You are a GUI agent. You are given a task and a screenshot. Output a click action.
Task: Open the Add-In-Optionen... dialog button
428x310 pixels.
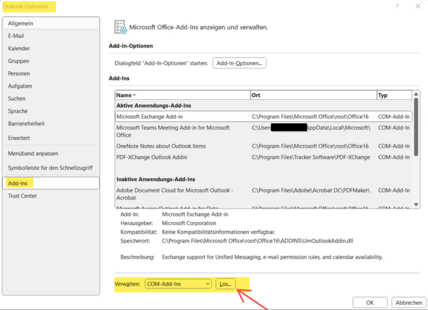[239, 63]
